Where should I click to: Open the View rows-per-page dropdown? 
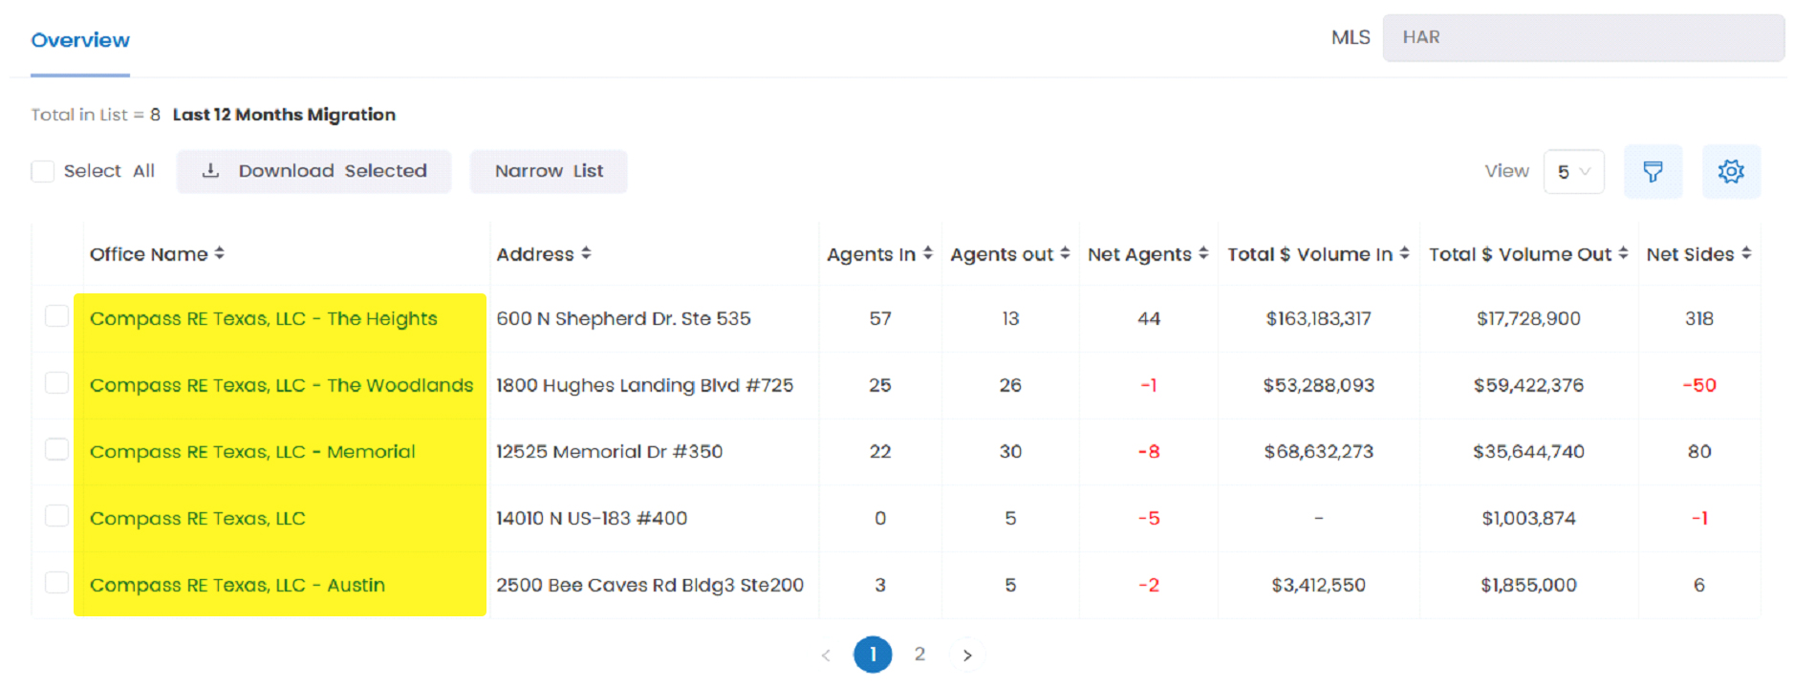(x=1573, y=172)
